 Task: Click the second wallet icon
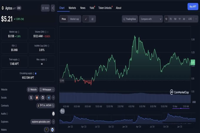coord(52,130)
